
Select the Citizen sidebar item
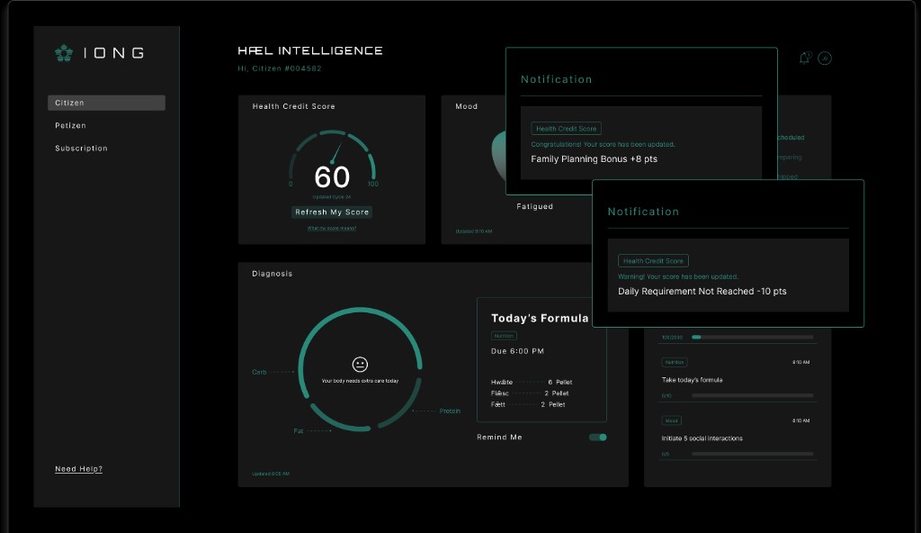click(x=106, y=103)
